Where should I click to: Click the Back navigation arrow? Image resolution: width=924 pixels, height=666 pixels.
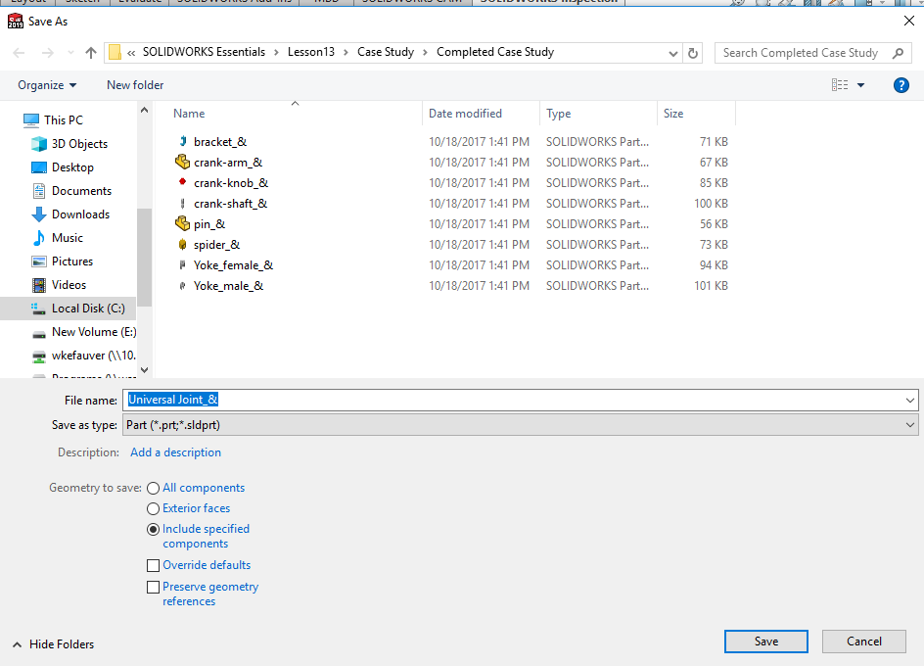click(x=19, y=53)
